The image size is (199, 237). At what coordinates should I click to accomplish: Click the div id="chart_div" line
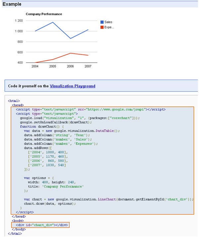click(42, 225)
